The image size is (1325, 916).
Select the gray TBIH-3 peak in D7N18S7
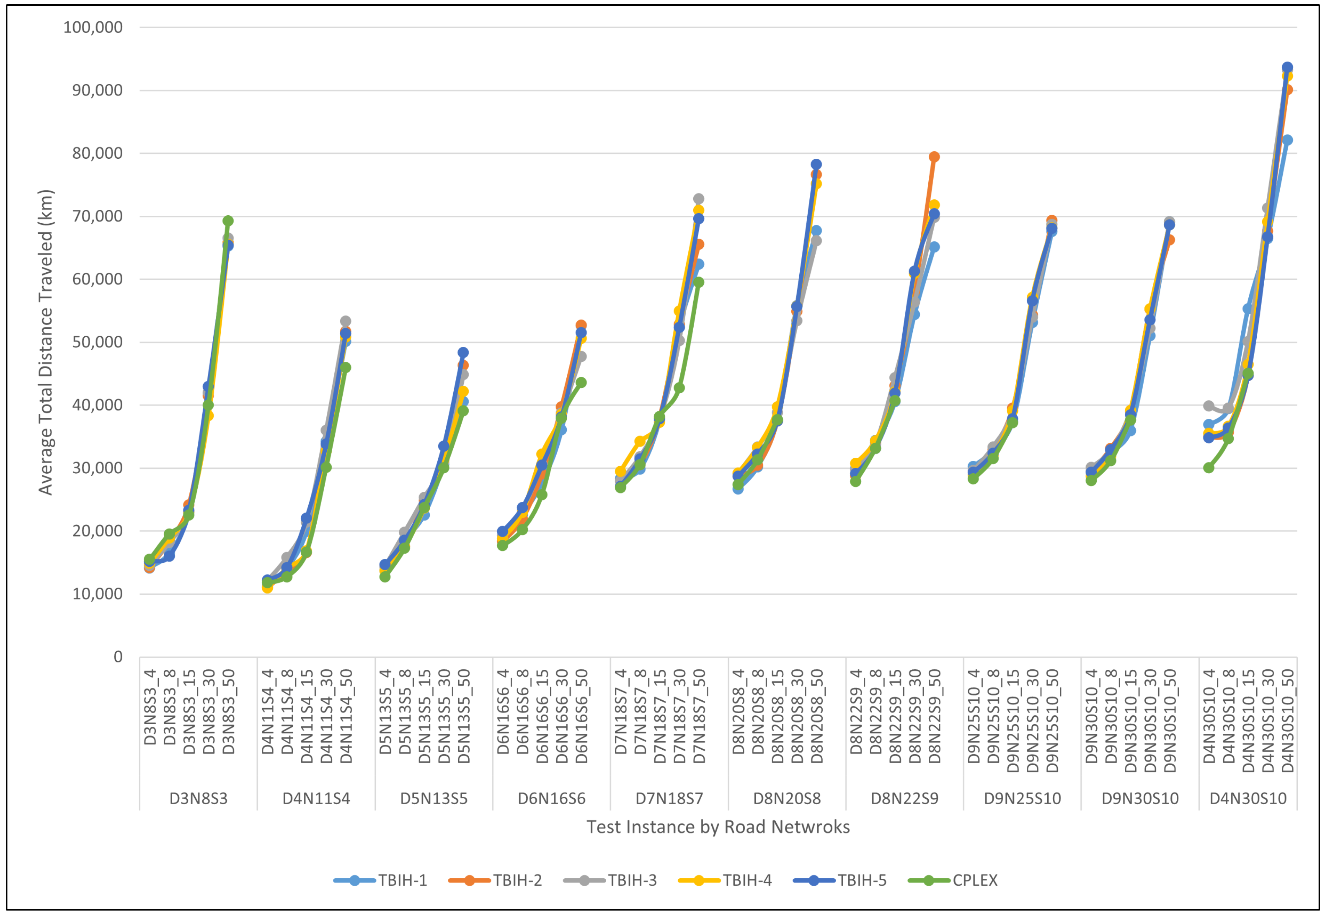point(699,199)
